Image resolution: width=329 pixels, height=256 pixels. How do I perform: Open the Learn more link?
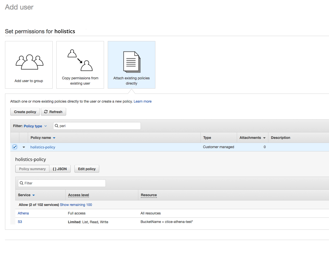(x=143, y=101)
